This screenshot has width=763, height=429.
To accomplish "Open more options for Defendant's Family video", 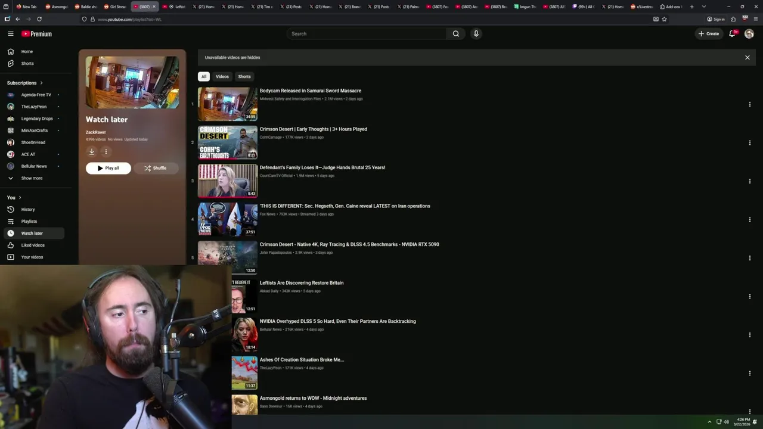I will [x=750, y=181].
